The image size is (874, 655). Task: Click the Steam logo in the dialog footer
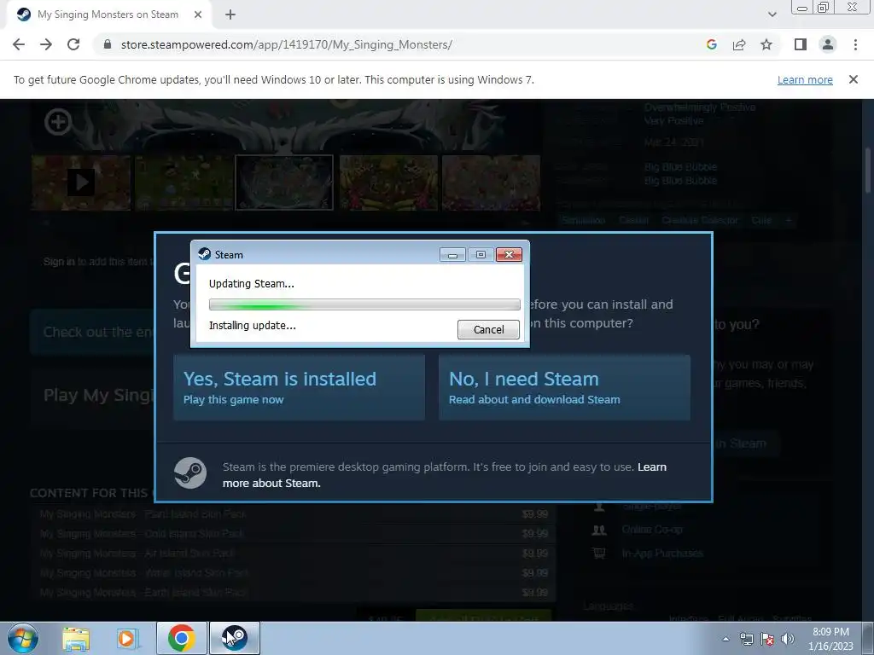[x=190, y=472]
